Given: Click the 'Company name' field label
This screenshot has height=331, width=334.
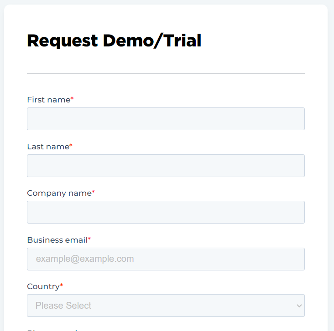Looking at the screenshot, I should tap(59, 193).
